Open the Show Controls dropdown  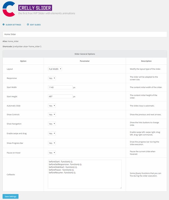pyautogui.click(x=52, y=115)
